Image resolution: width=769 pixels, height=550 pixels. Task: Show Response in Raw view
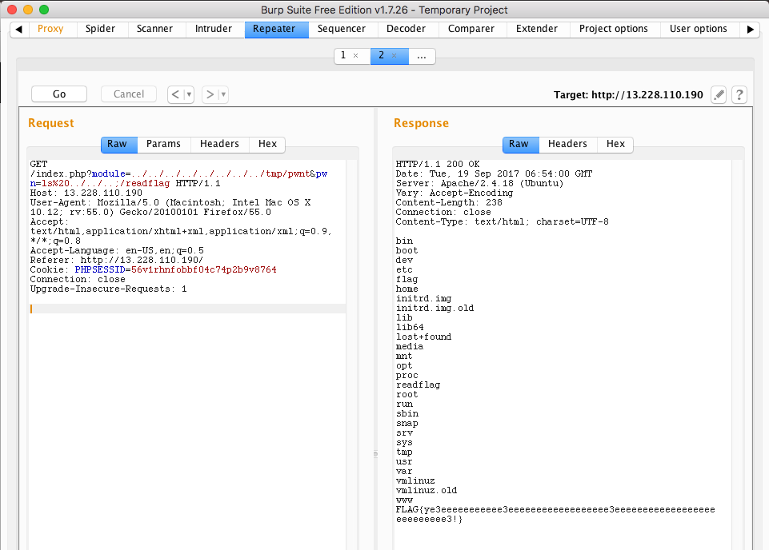point(519,144)
